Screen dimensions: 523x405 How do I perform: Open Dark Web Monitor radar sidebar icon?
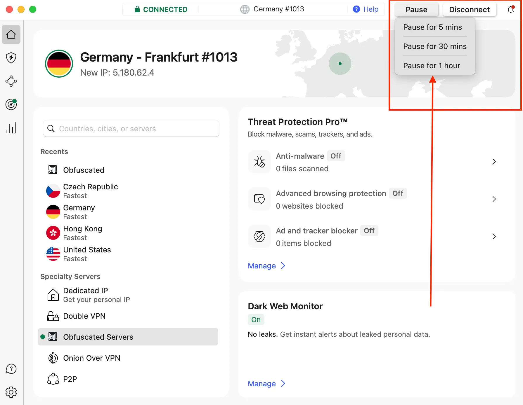pos(11,104)
